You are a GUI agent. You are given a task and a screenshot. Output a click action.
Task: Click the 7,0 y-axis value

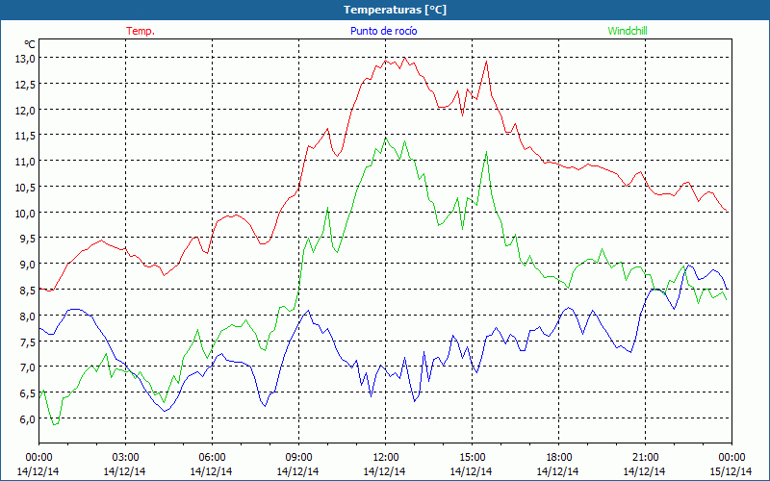point(28,367)
